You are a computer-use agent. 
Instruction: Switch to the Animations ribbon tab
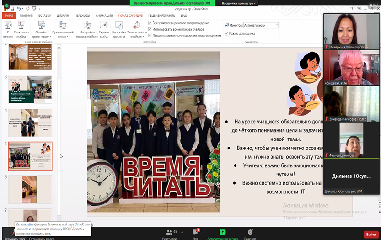[x=103, y=16]
